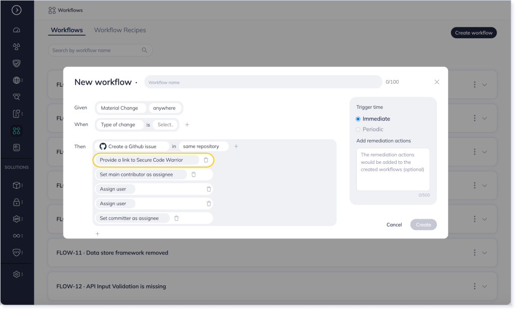The image size is (516, 310).
Task: Click the code shield icon under Solutions
Action: [x=17, y=253]
